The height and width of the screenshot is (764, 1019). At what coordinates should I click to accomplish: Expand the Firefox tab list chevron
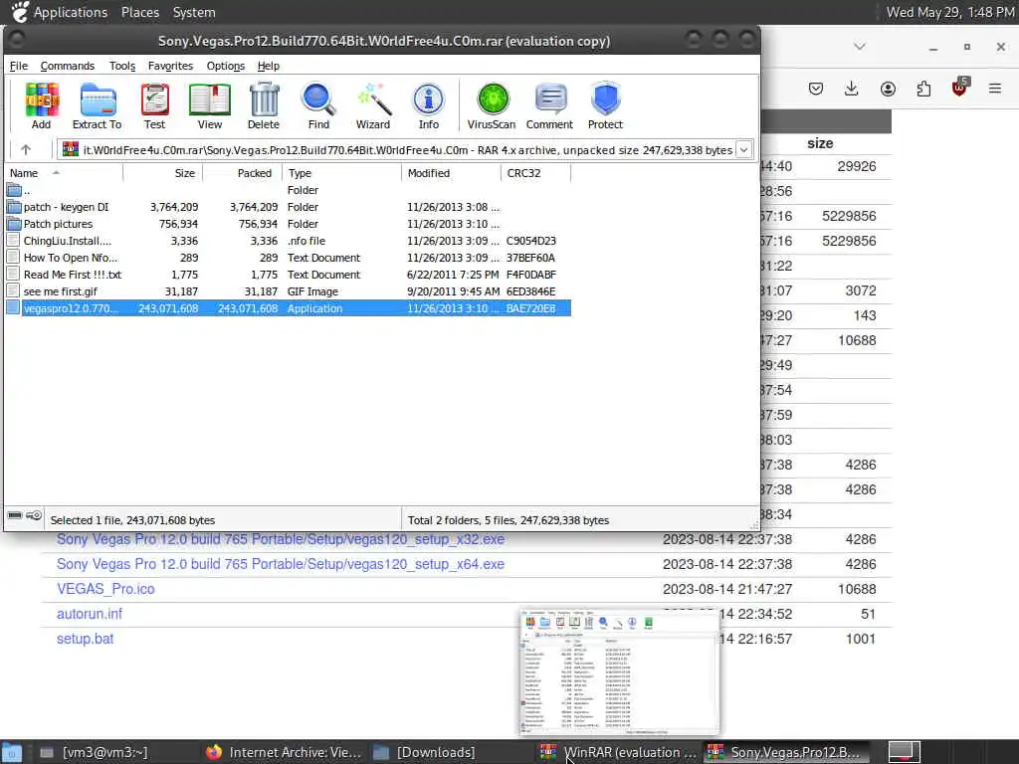859,47
